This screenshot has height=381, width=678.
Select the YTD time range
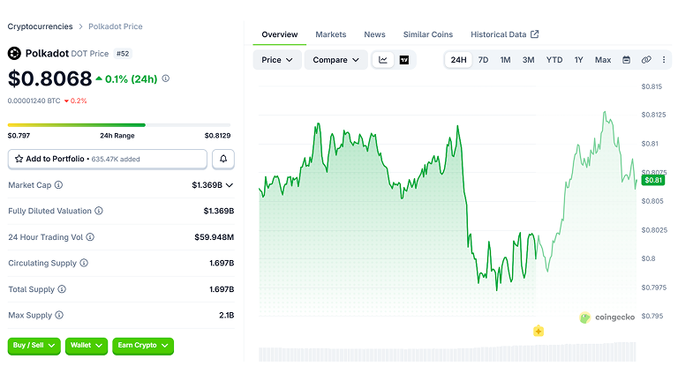coord(554,60)
